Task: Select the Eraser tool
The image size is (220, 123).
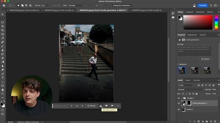Action: click(x=2, y=58)
